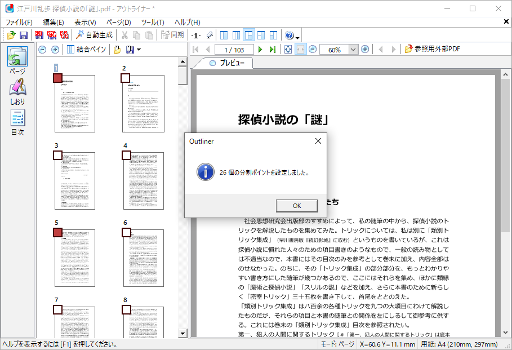Click the forward history arrow in preview toolbar
This screenshot has height=350, width=512.
pos(394,50)
